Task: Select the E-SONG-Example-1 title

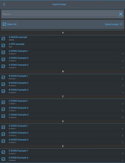Action: point(18,151)
